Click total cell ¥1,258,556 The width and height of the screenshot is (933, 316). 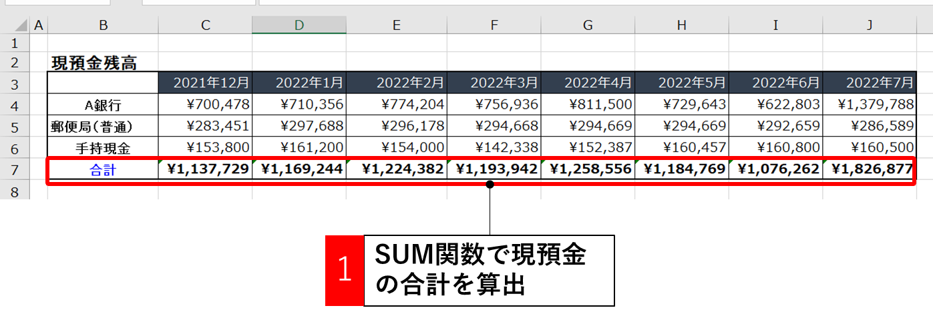(x=588, y=169)
